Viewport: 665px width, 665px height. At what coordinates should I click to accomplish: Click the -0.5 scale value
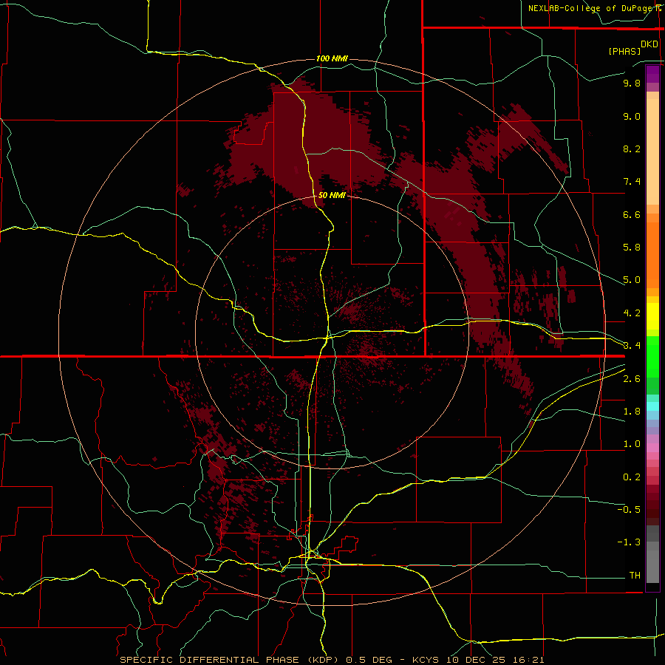629,510
